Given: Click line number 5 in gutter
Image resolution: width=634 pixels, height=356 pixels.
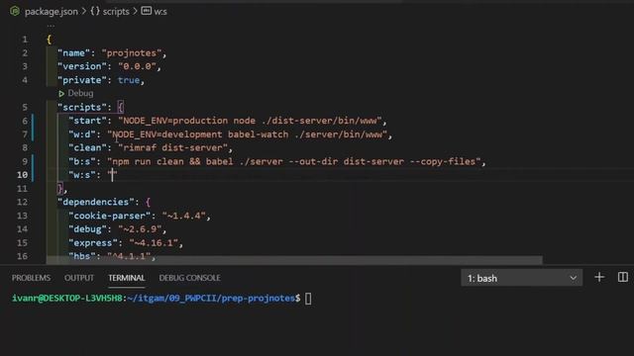Looking at the screenshot, I should [25, 107].
